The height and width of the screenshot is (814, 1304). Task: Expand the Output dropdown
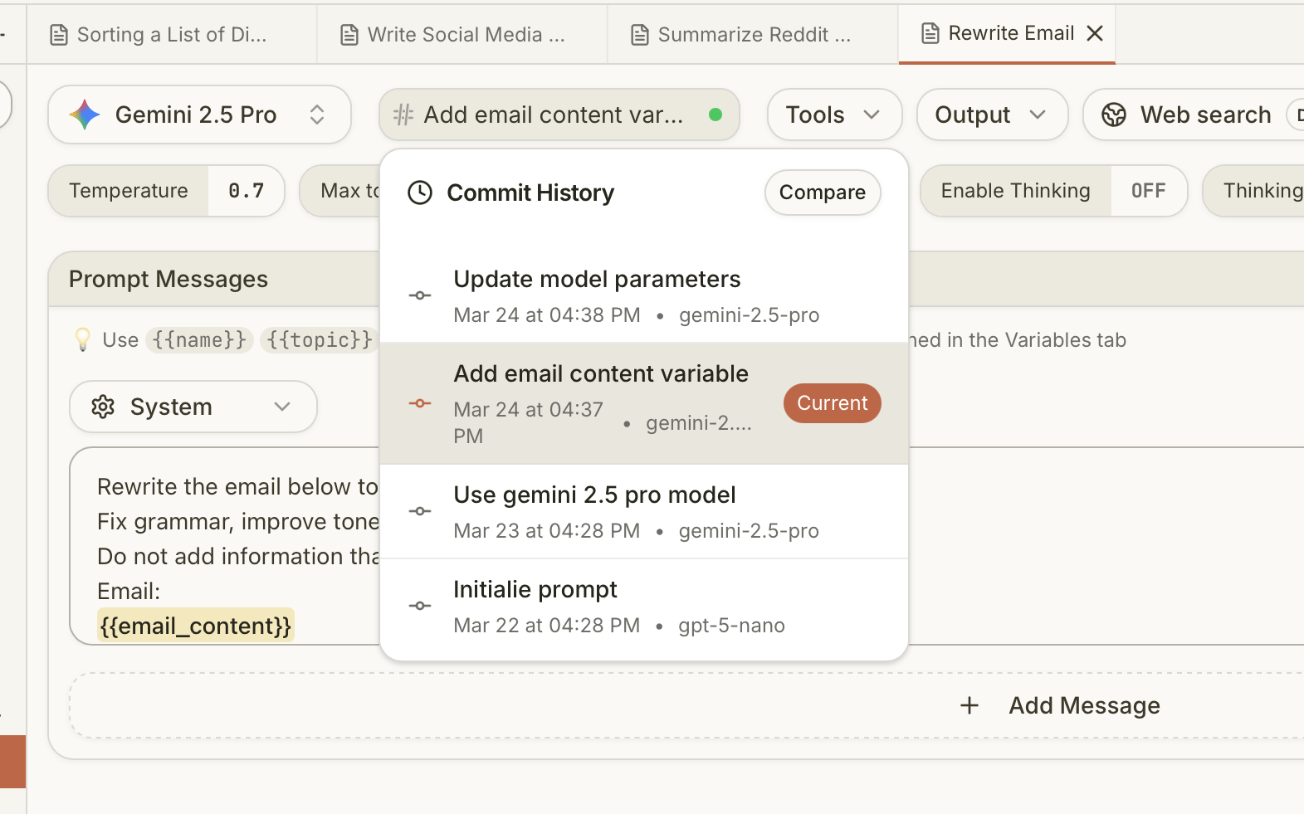(x=992, y=115)
